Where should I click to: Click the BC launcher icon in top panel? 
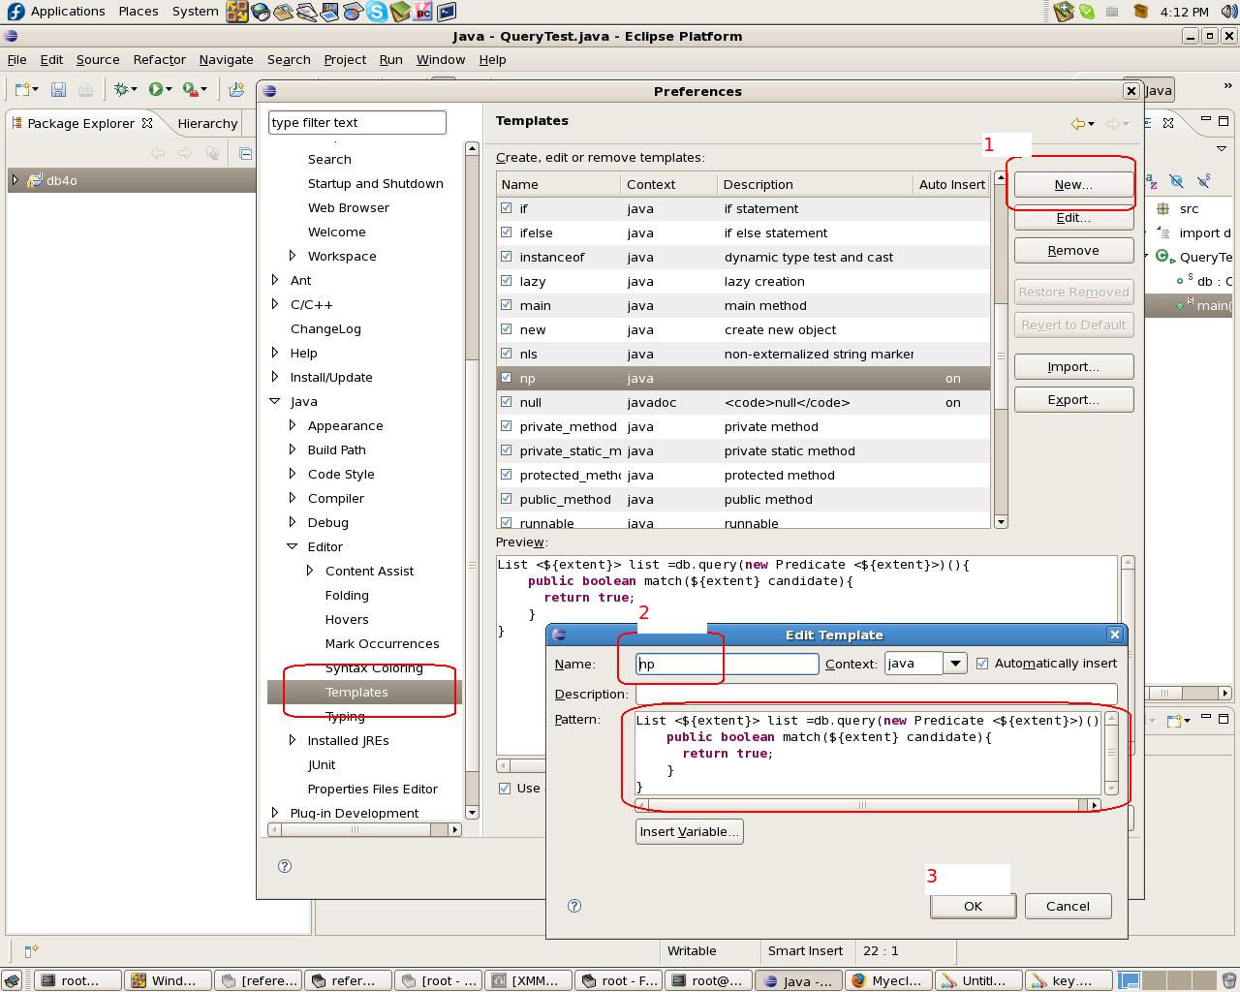(x=423, y=12)
